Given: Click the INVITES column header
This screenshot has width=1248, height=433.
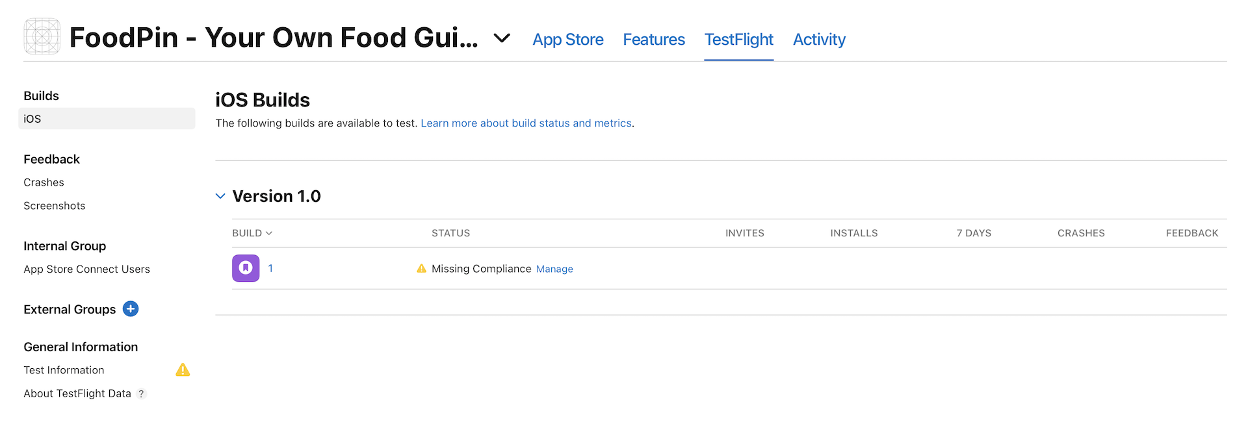Looking at the screenshot, I should 745,233.
